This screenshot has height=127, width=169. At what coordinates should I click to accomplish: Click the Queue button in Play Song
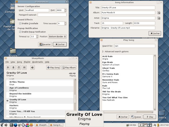coord(136,116)
